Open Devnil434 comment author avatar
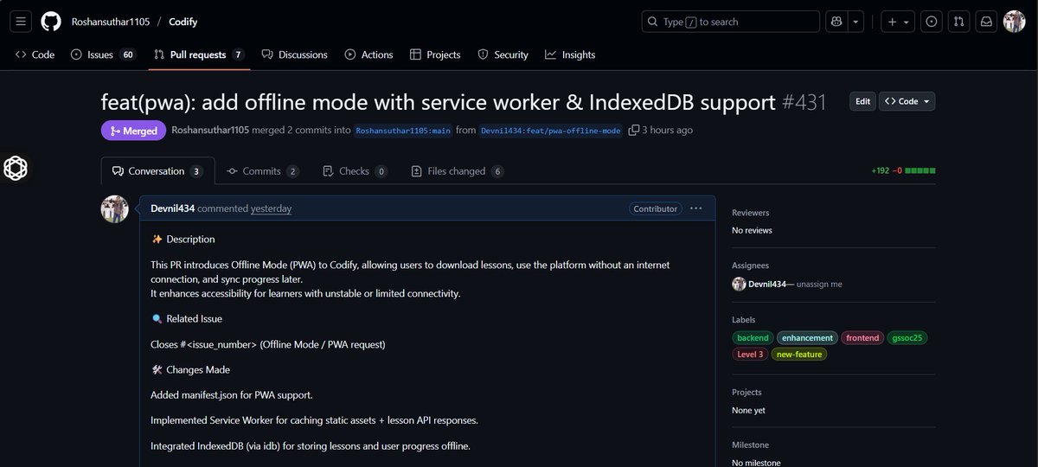The height and width of the screenshot is (467, 1038). 115,209
